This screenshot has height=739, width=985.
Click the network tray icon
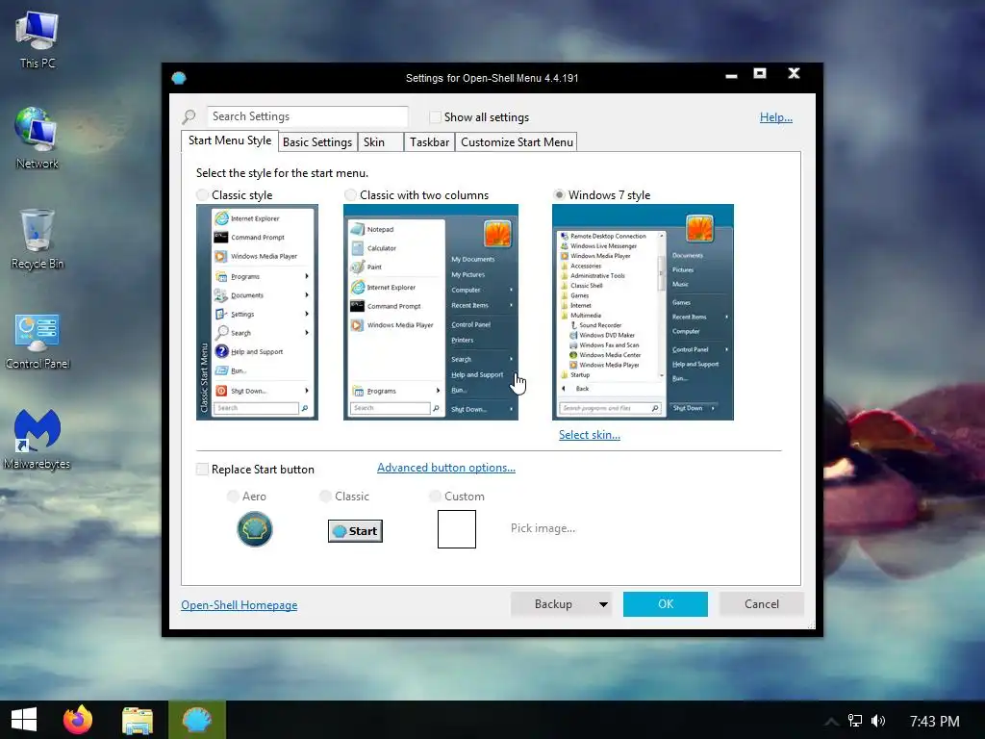tap(855, 721)
